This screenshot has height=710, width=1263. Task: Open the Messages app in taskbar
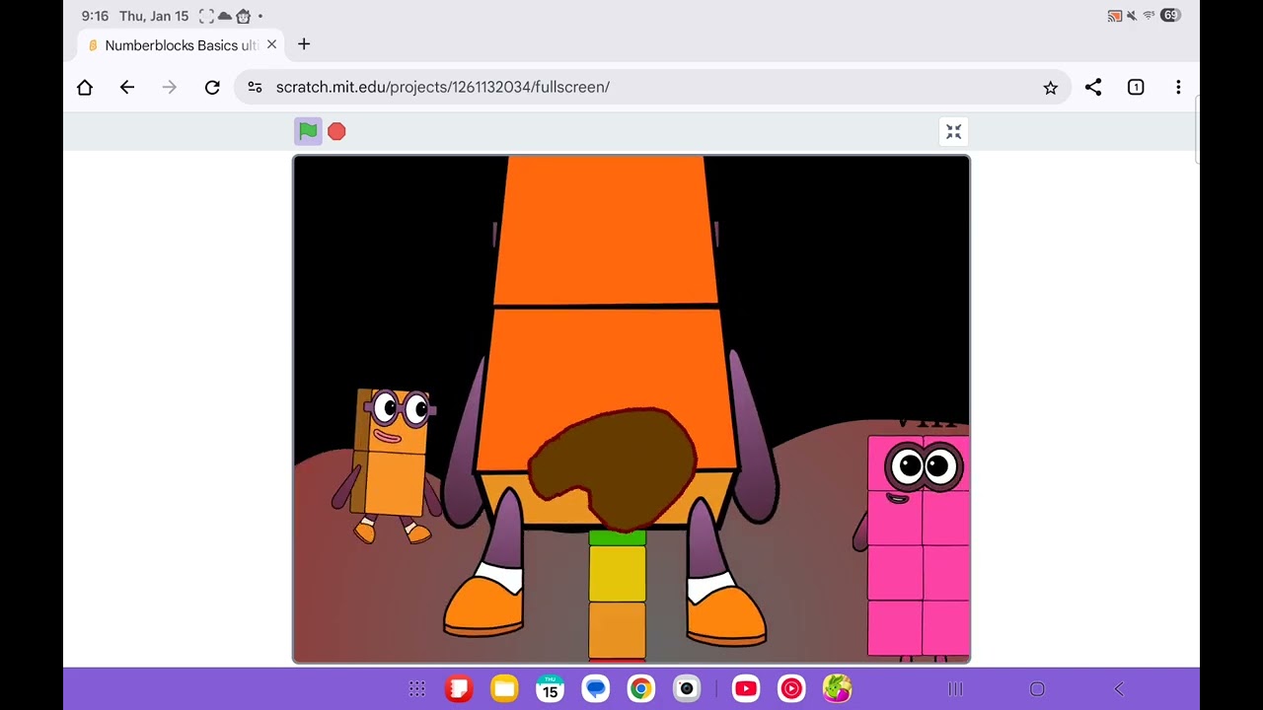(595, 689)
